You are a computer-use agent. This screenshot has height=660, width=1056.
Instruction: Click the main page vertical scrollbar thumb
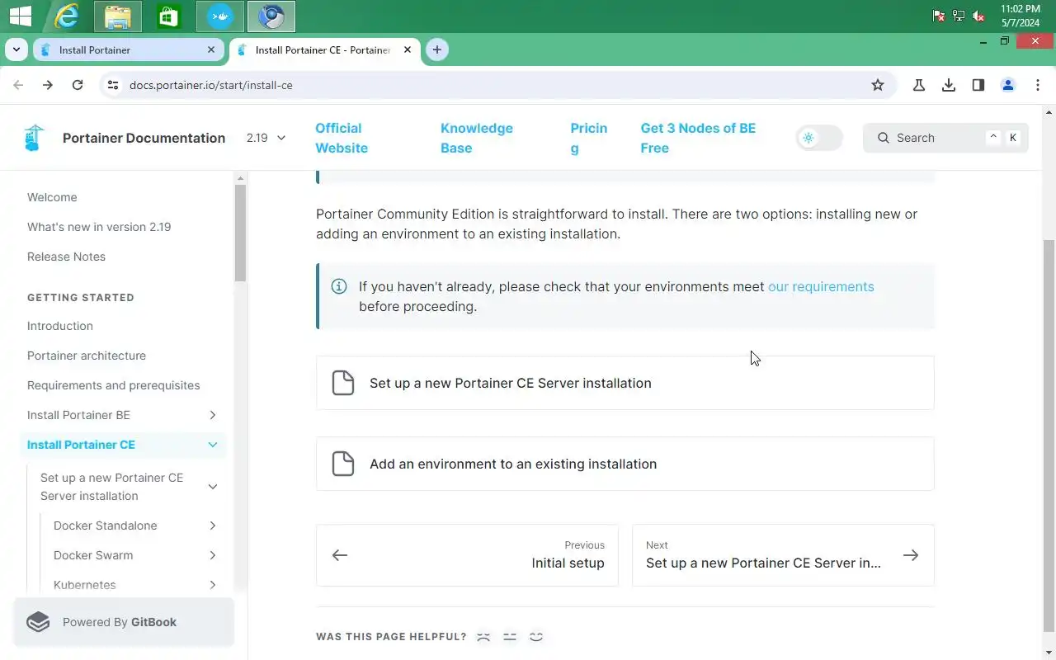tap(1049, 436)
